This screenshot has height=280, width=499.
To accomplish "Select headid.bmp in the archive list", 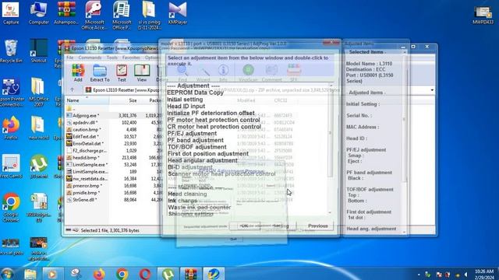I will pyautogui.click(x=86, y=157).
